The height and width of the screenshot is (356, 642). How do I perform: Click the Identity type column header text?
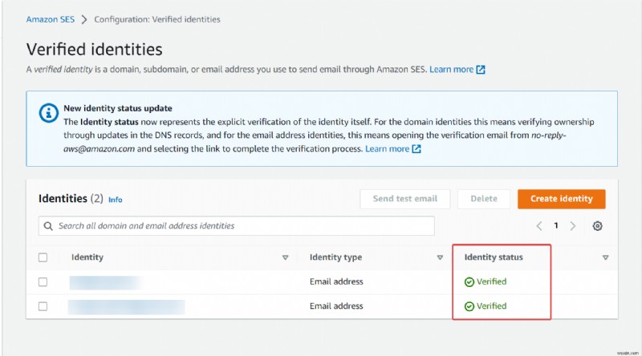pos(335,257)
